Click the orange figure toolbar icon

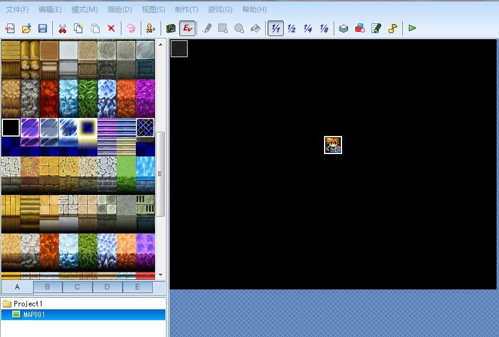150,28
